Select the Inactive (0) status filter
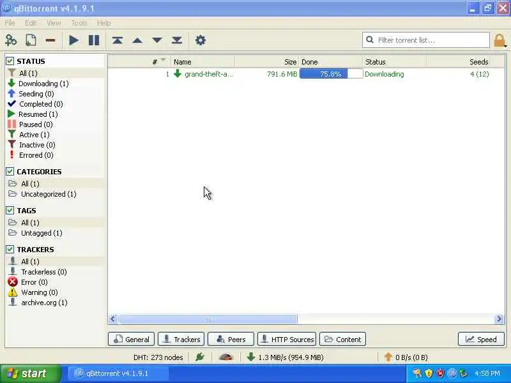This screenshot has width=511, height=383. tap(37, 145)
